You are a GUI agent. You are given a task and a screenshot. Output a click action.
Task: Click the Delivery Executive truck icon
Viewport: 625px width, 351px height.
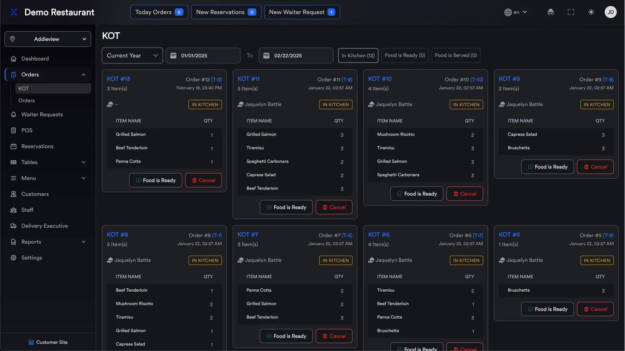coord(14,226)
